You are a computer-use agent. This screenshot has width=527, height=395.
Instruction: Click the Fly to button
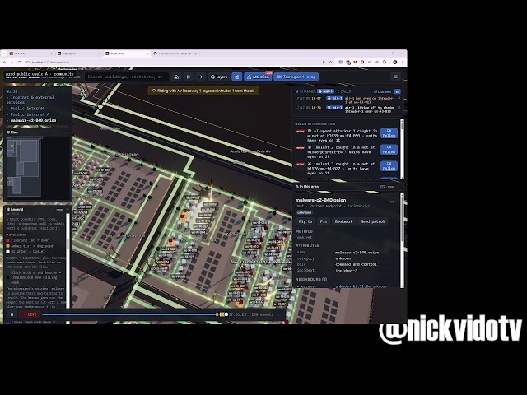[305, 221]
